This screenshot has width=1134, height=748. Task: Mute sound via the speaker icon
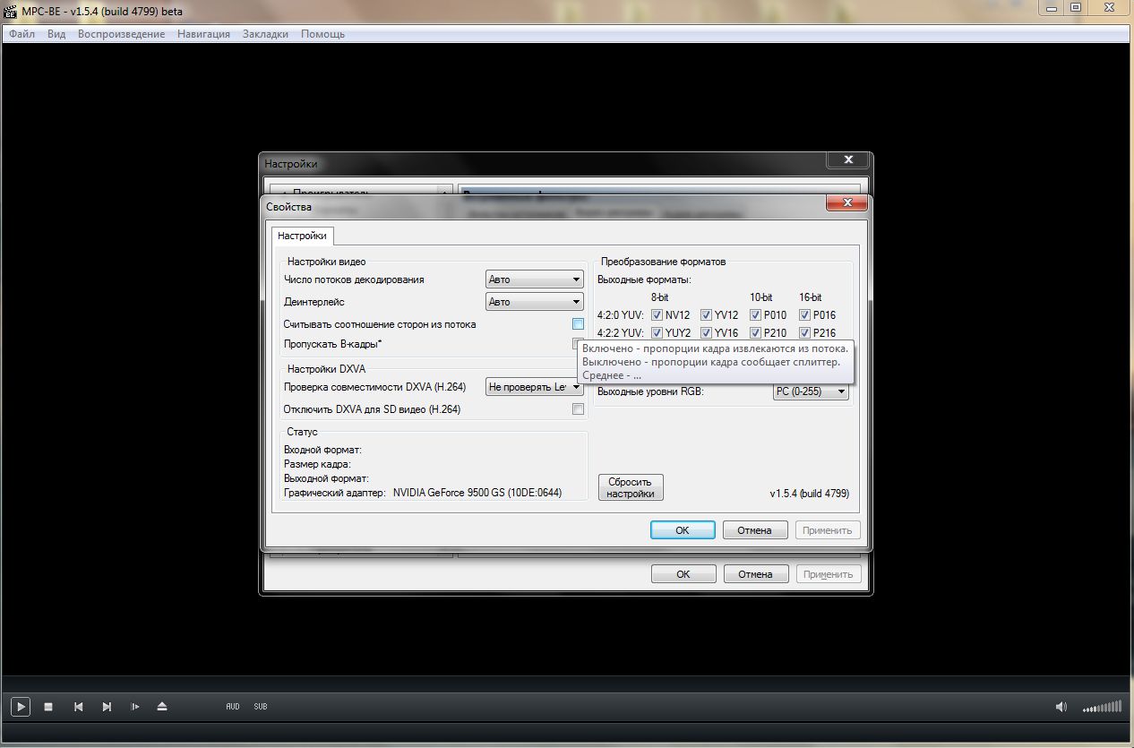tap(1061, 707)
